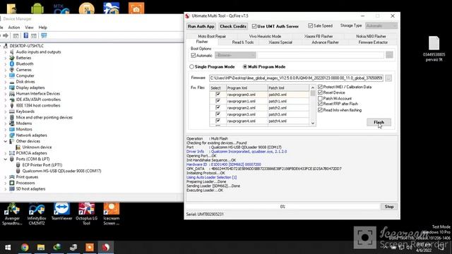The height and width of the screenshot is (254, 452).
Task: Toggle Read Info when flashing checkbox
Action: [x=320, y=110]
